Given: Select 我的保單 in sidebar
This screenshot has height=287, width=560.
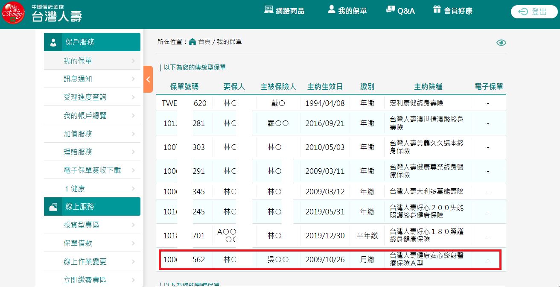Looking at the screenshot, I should pos(92,61).
